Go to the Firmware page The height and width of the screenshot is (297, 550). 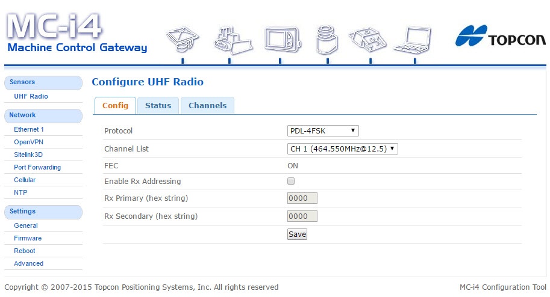click(28, 238)
